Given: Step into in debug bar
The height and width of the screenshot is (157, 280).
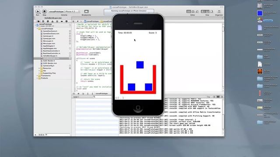Looking at the screenshot, I should pyautogui.click(x=87, y=94).
